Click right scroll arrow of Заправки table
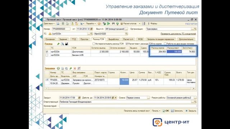This screenshot has width=230, height=129. point(194,89)
